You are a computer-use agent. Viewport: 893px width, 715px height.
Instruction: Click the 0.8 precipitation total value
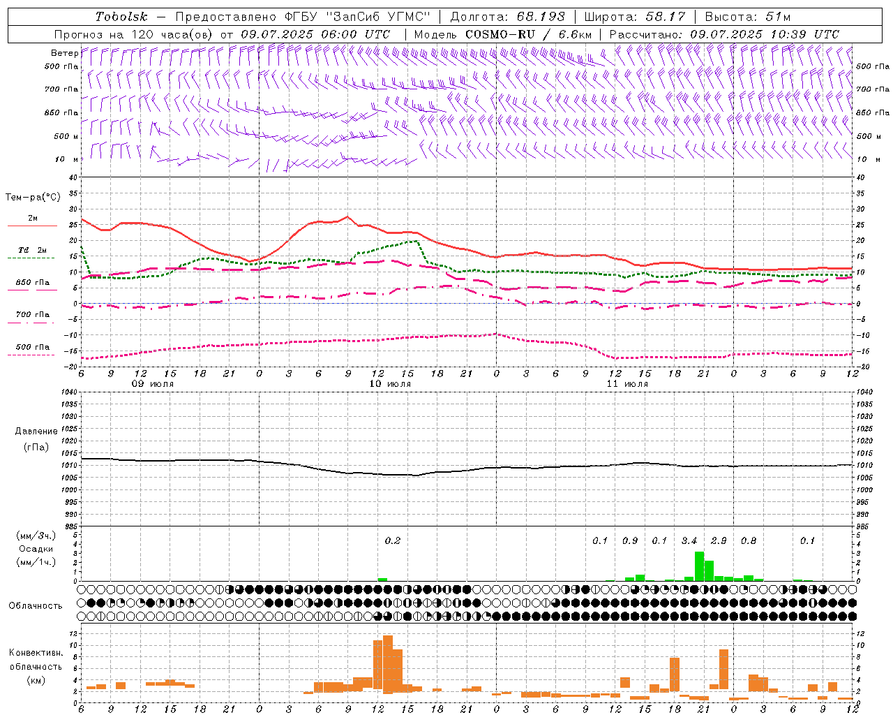coord(749,540)
